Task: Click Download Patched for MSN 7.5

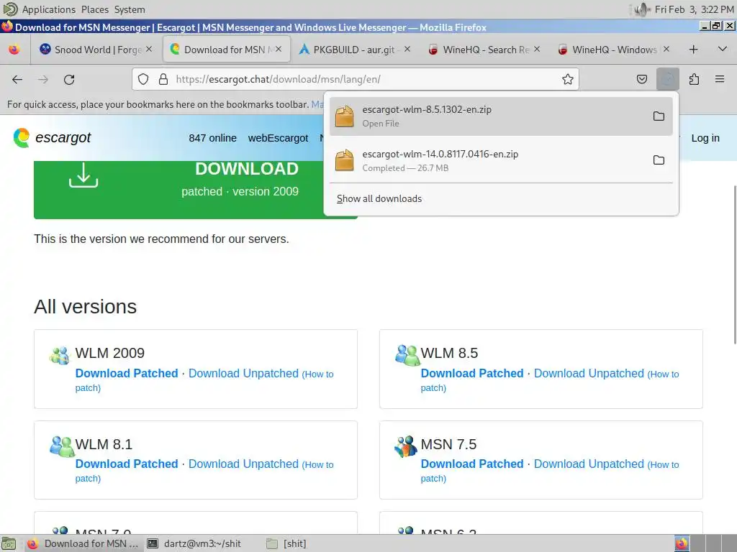Action: point(472,464)
